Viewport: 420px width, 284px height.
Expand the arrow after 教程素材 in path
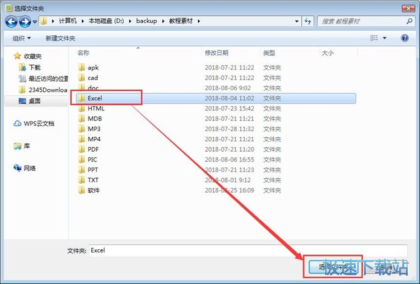(199, 21)
